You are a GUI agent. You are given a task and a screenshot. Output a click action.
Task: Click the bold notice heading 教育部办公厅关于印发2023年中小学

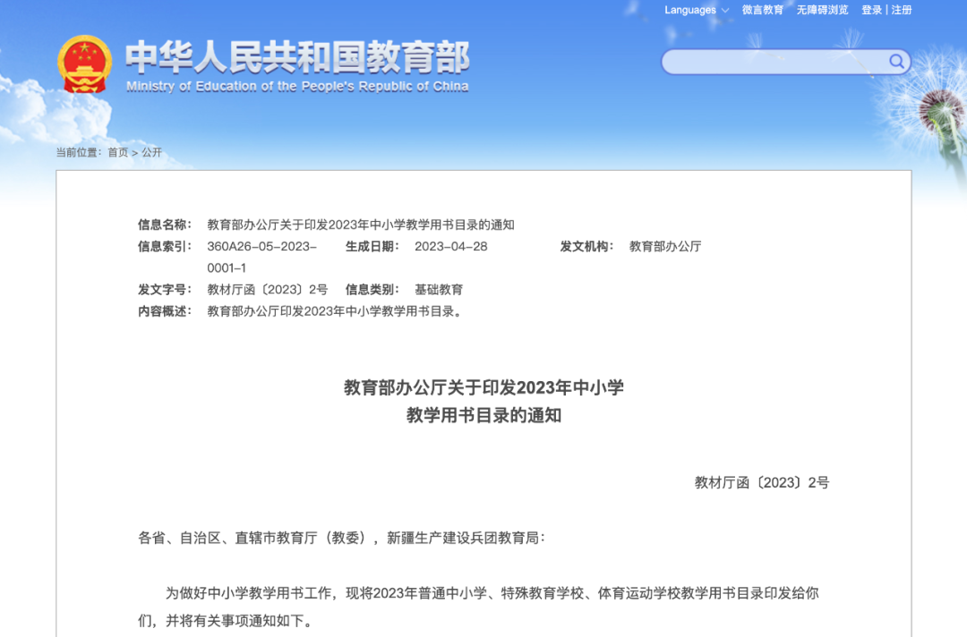(x=483, y=387)
